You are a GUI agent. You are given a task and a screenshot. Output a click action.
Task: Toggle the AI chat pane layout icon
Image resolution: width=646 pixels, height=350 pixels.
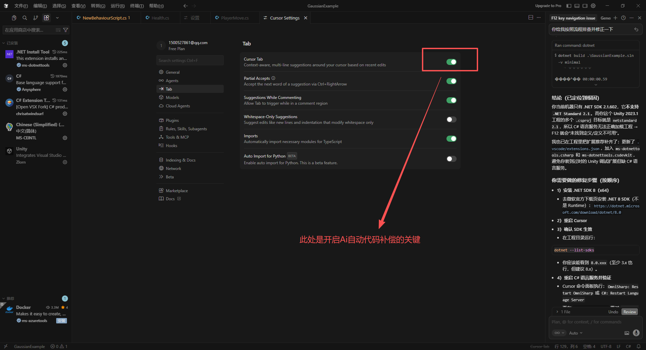[x=585, y=6]
